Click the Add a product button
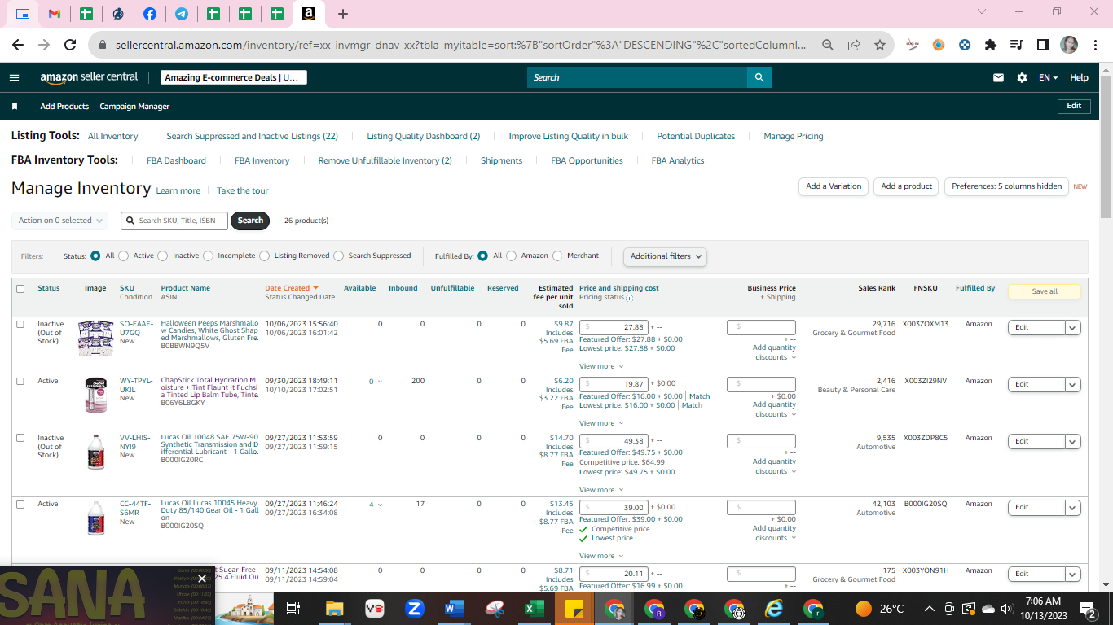The height and width of the screenshot is (625, 1113). (907, 186)
